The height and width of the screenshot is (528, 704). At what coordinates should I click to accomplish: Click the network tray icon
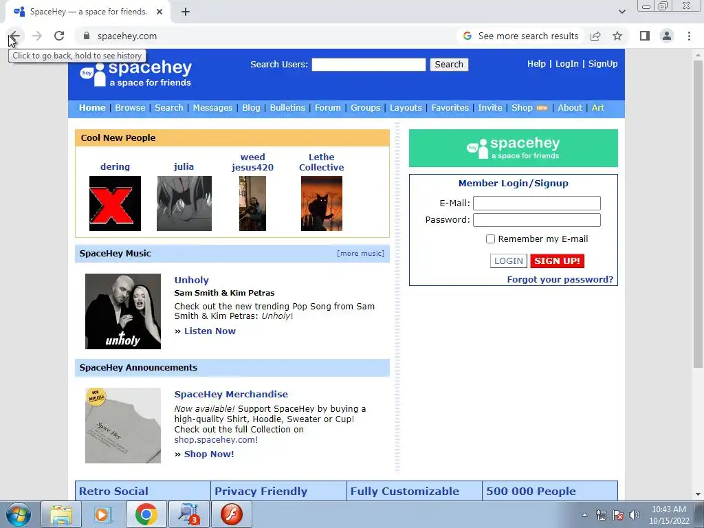pyautogui.click(x=601, y=515)
